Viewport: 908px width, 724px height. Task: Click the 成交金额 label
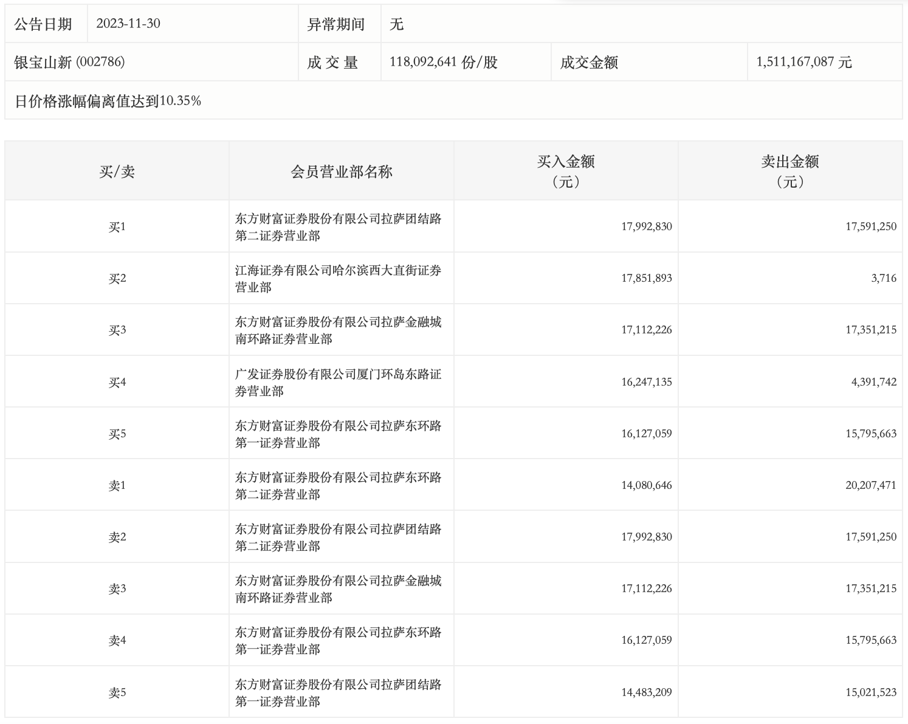tap(589, 62)
